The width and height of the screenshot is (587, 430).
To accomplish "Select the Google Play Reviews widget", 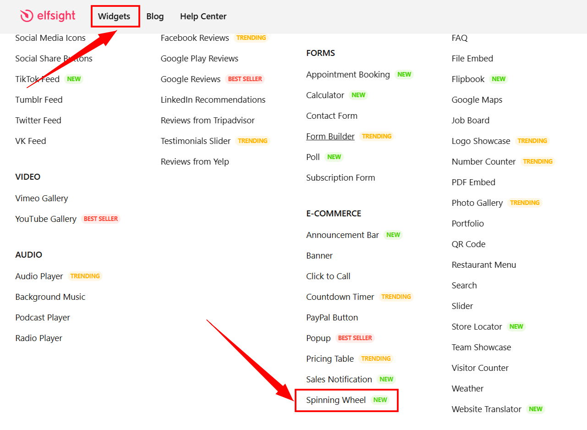I will click(199, 59).
